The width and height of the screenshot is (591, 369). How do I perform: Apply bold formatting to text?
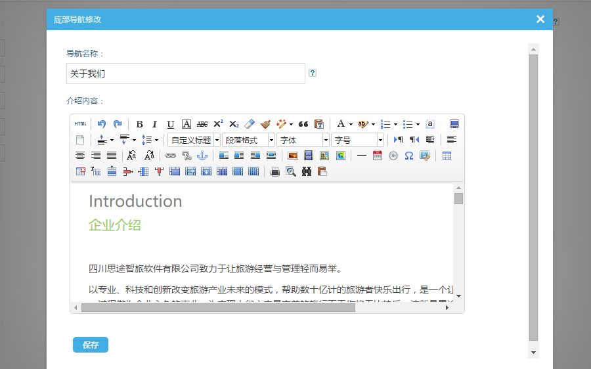tap(139, 124)
